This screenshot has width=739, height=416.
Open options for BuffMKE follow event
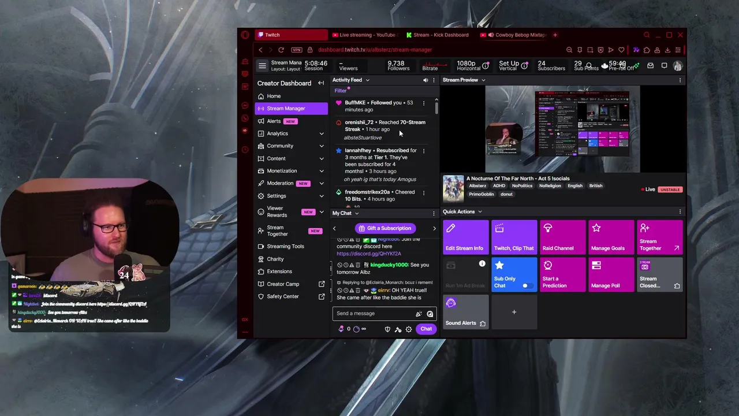[424, 103]
